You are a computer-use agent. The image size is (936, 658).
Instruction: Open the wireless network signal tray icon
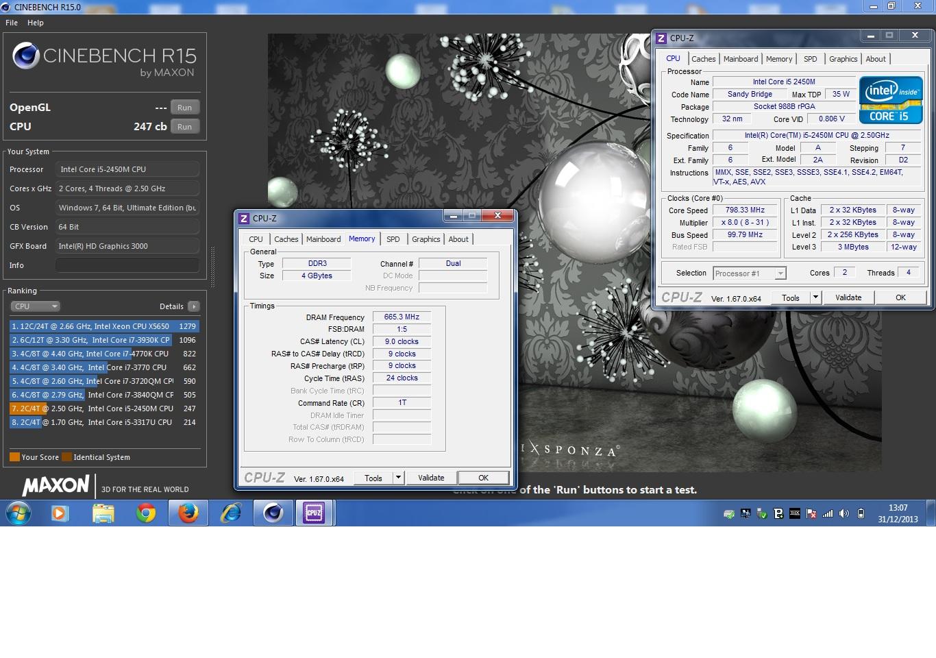point(828,513)
